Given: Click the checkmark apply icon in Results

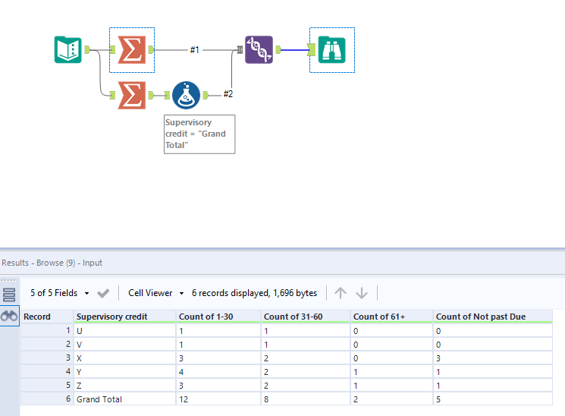Looking at the screenshot, I should (103, 293).
